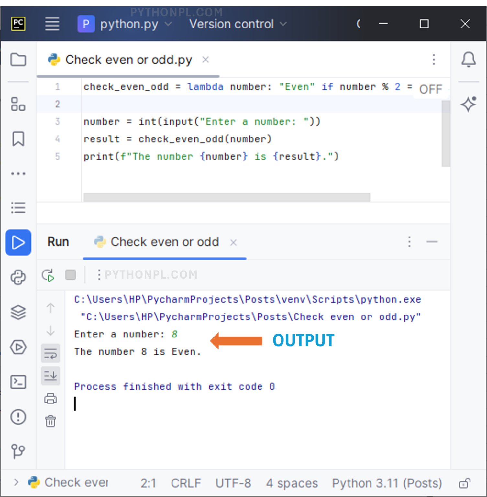Click the stop process icon
The width and height of the screenshot is (487, 497).
pyautogui.click(x=71, y=275)
